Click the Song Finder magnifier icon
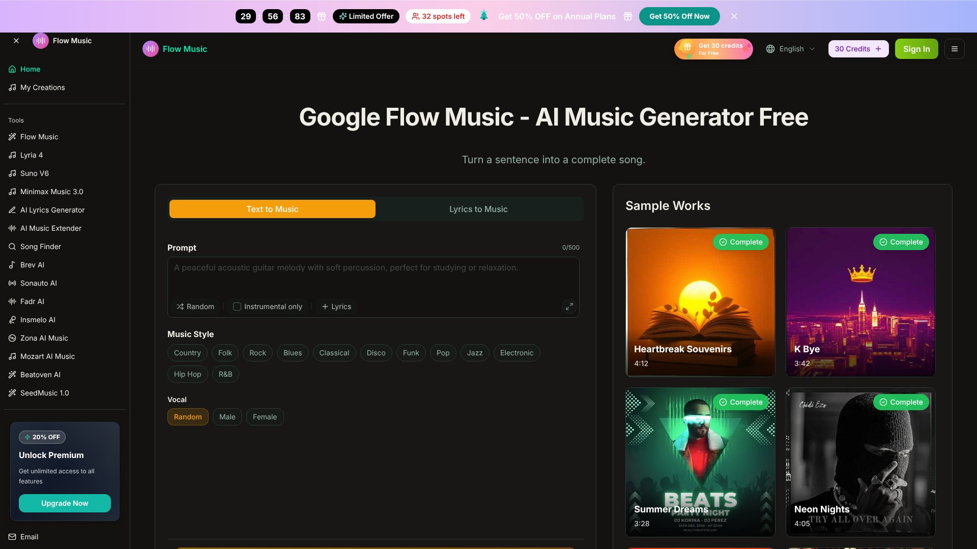977x549 pixels. click(12, 247)
